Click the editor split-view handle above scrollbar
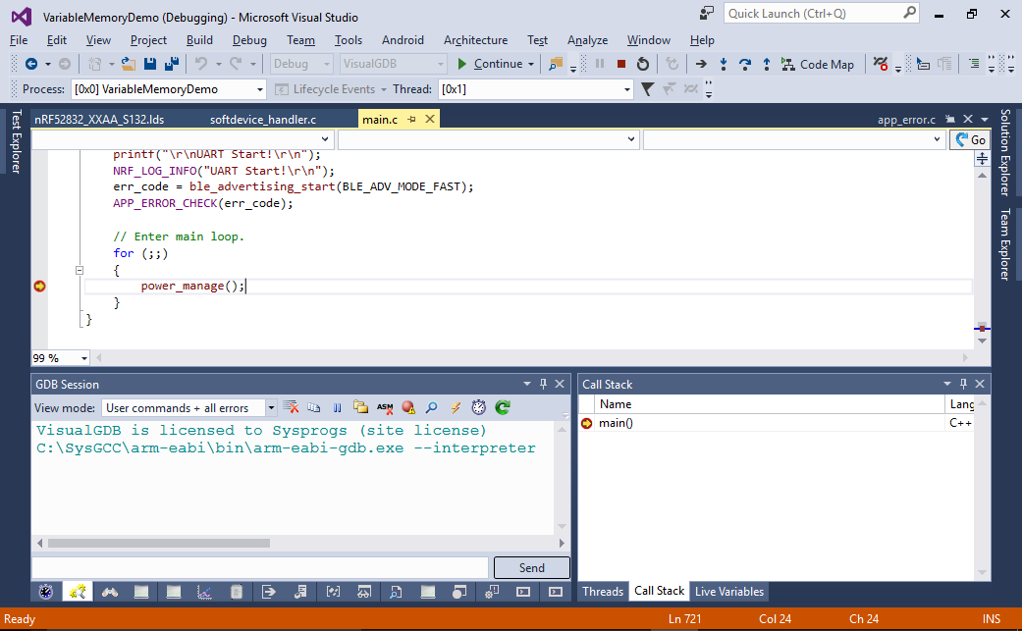The height and width of the screenshot is (631, 1022). tap(982, 159)
